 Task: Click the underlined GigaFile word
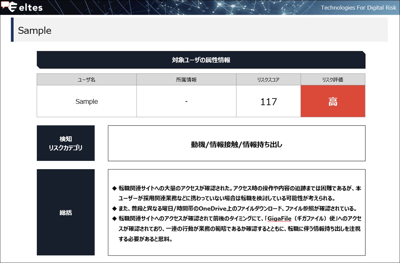pyautogui.click(x=279, y=219)
